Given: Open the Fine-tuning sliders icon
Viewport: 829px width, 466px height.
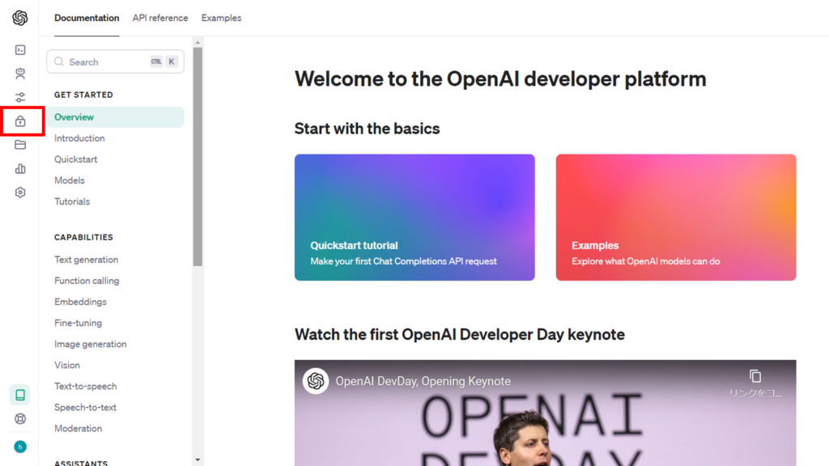Looking at the screenshot, I should click(20, 97).
